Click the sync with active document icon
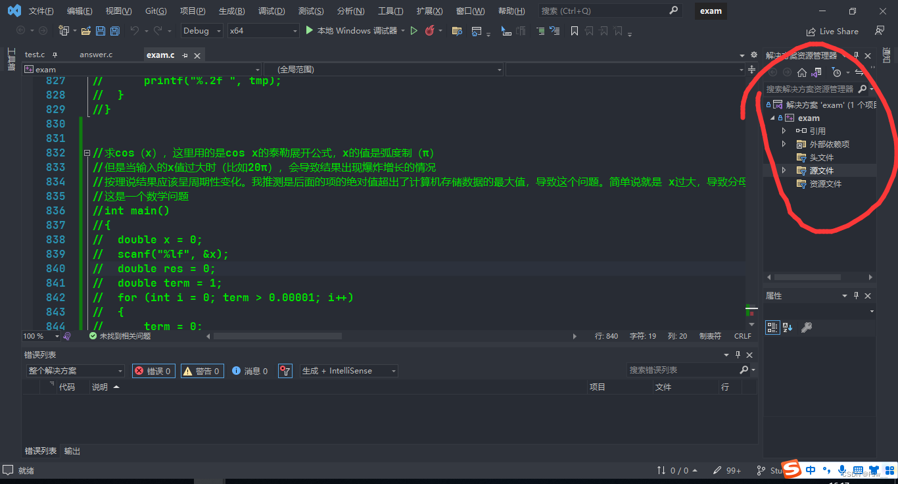The height and width of the screenshot is (484, 898). (859, 72)
